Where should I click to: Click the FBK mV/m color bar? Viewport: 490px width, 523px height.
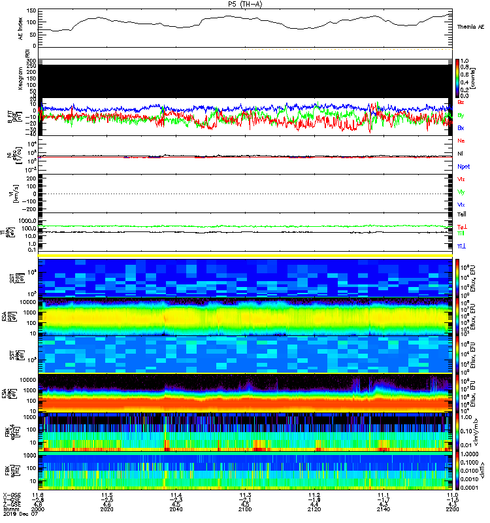coord(458,432)
